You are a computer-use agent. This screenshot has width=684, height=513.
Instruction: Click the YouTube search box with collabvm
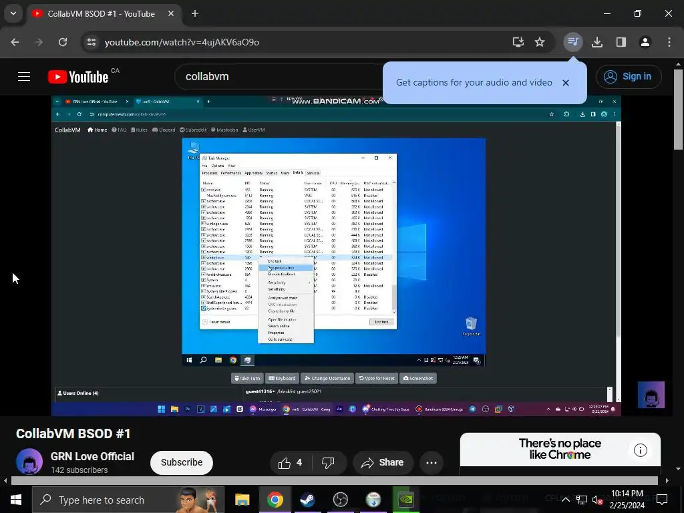coord(279,77)
